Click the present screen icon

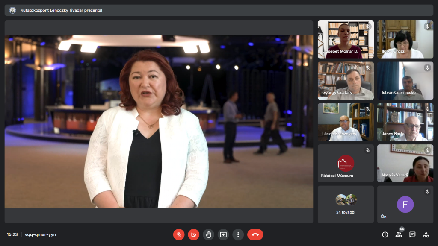pos(223,234)
